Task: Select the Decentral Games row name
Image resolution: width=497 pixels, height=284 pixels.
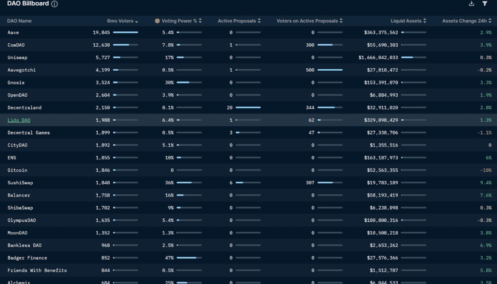Action: (x=29, y=133)
